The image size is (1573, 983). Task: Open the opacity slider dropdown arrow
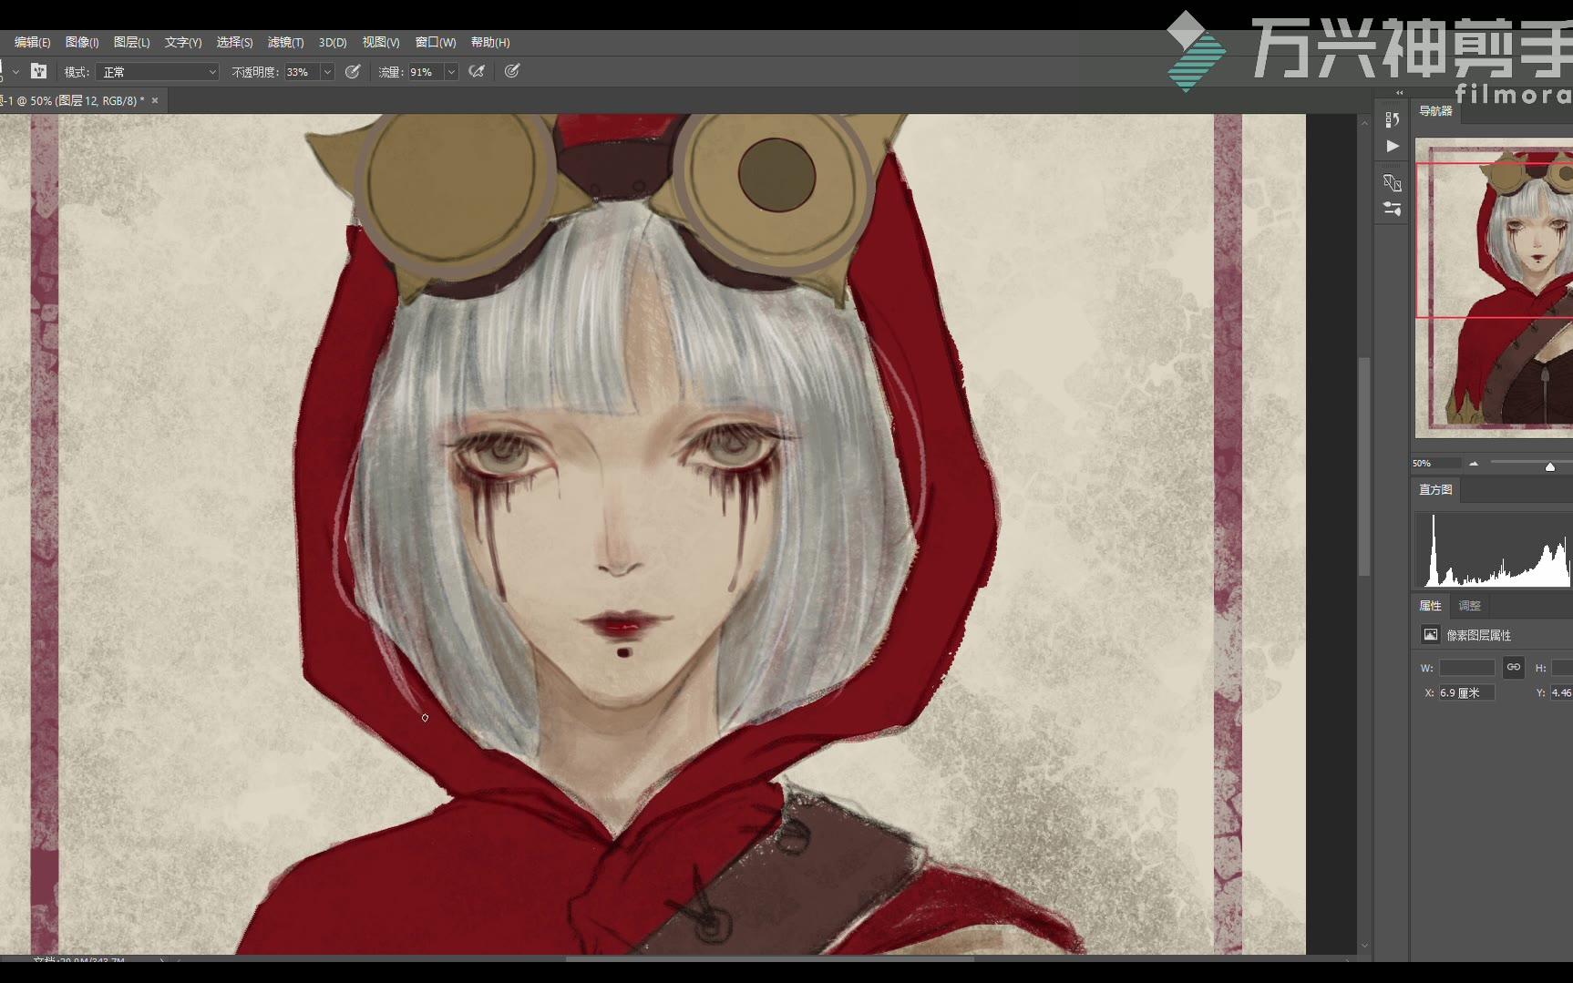point(328,72)
